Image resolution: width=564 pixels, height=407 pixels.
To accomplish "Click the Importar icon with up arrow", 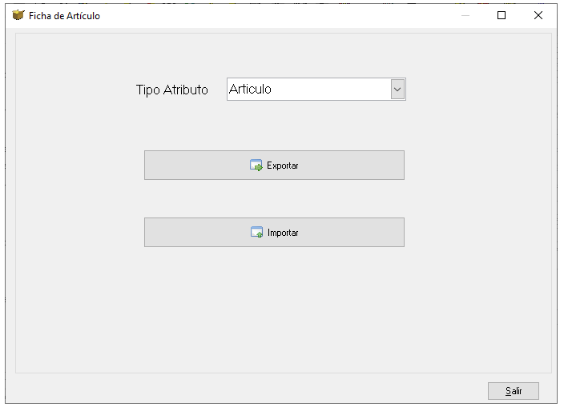I will click(256, 232).
